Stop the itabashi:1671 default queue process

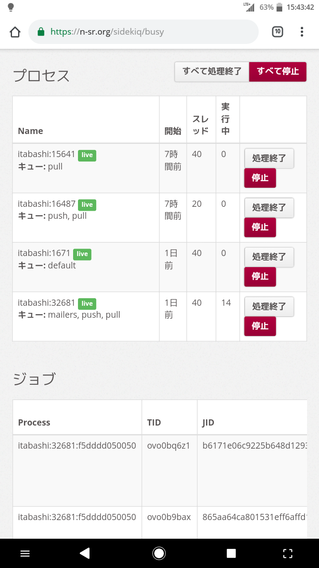point(260,276)
